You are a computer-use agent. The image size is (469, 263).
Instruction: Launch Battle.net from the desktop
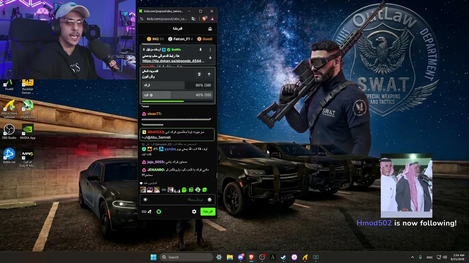[x=9, y=156]
